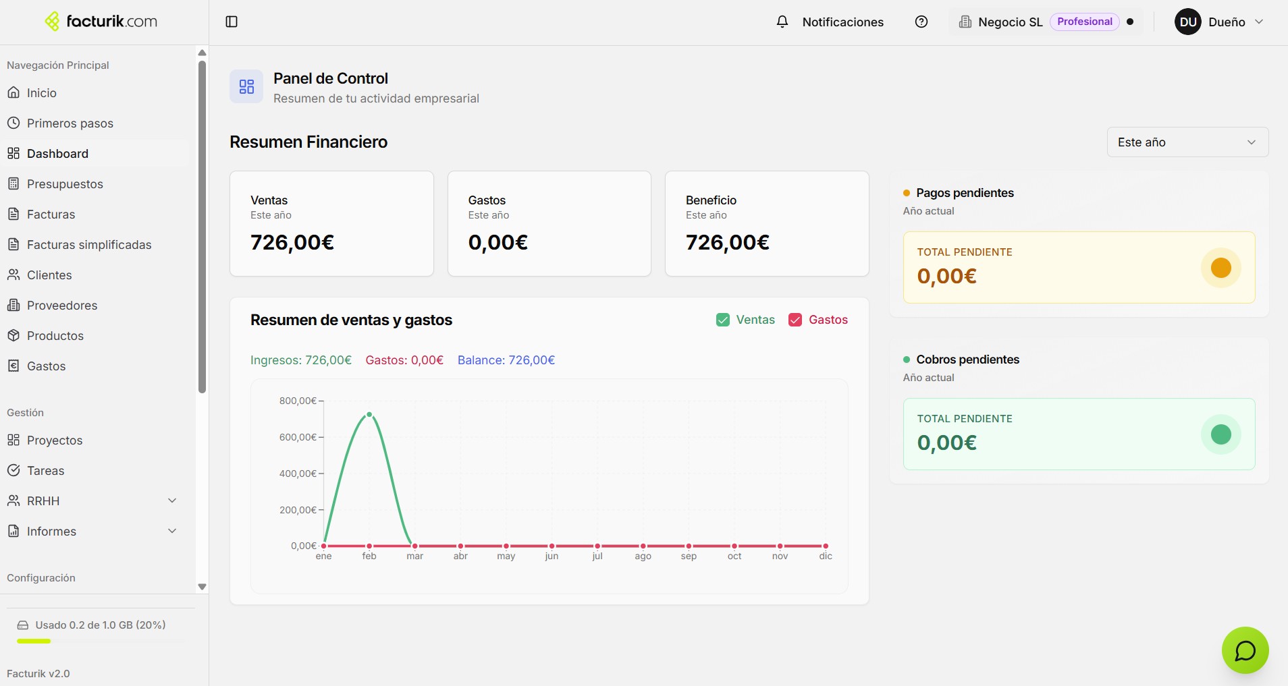Open the green chat support bubble
Image resolution: width=1288 pixels, height=686 pixels.
[1245, 650]
